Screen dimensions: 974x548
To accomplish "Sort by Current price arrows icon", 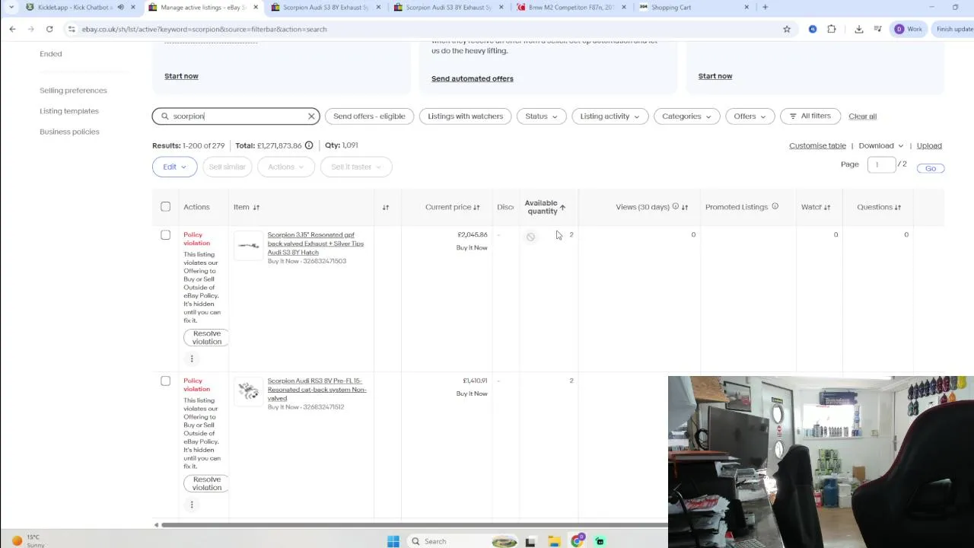I will click(x=476, y=207).
